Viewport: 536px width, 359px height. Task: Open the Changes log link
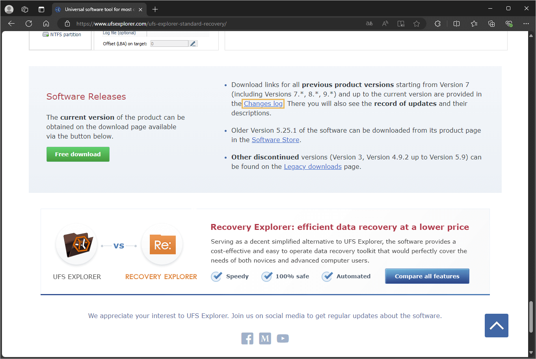tap(263, 104)
